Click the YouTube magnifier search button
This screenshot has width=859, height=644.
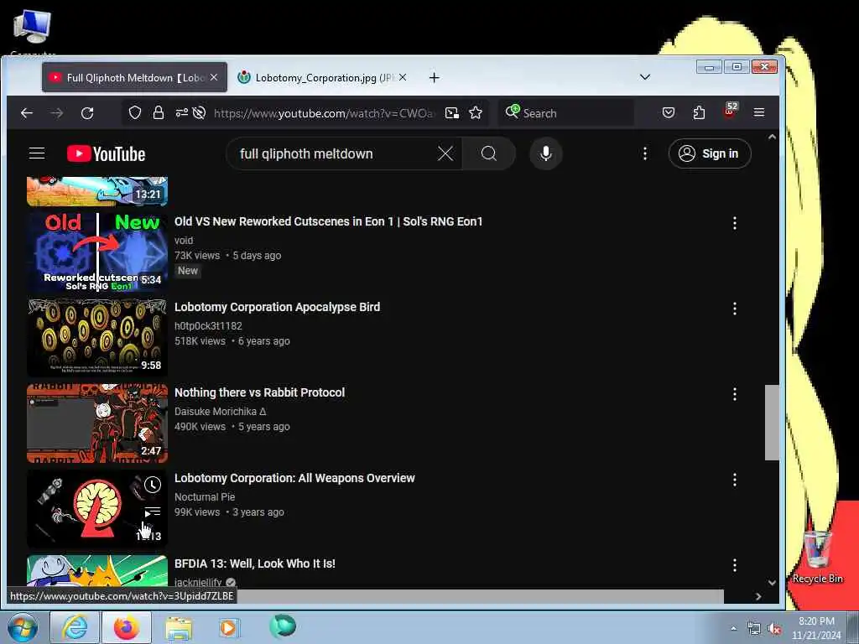489,154
